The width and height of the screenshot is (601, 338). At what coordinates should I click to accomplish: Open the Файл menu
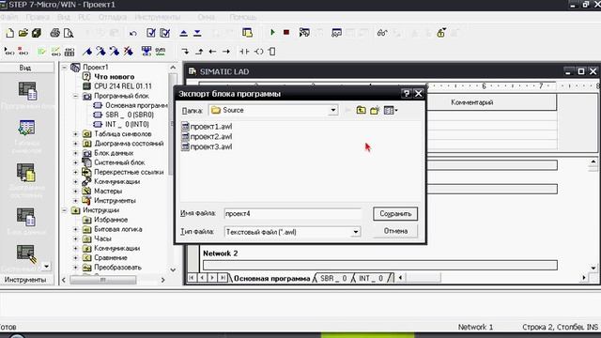click(x=9, y=17)
